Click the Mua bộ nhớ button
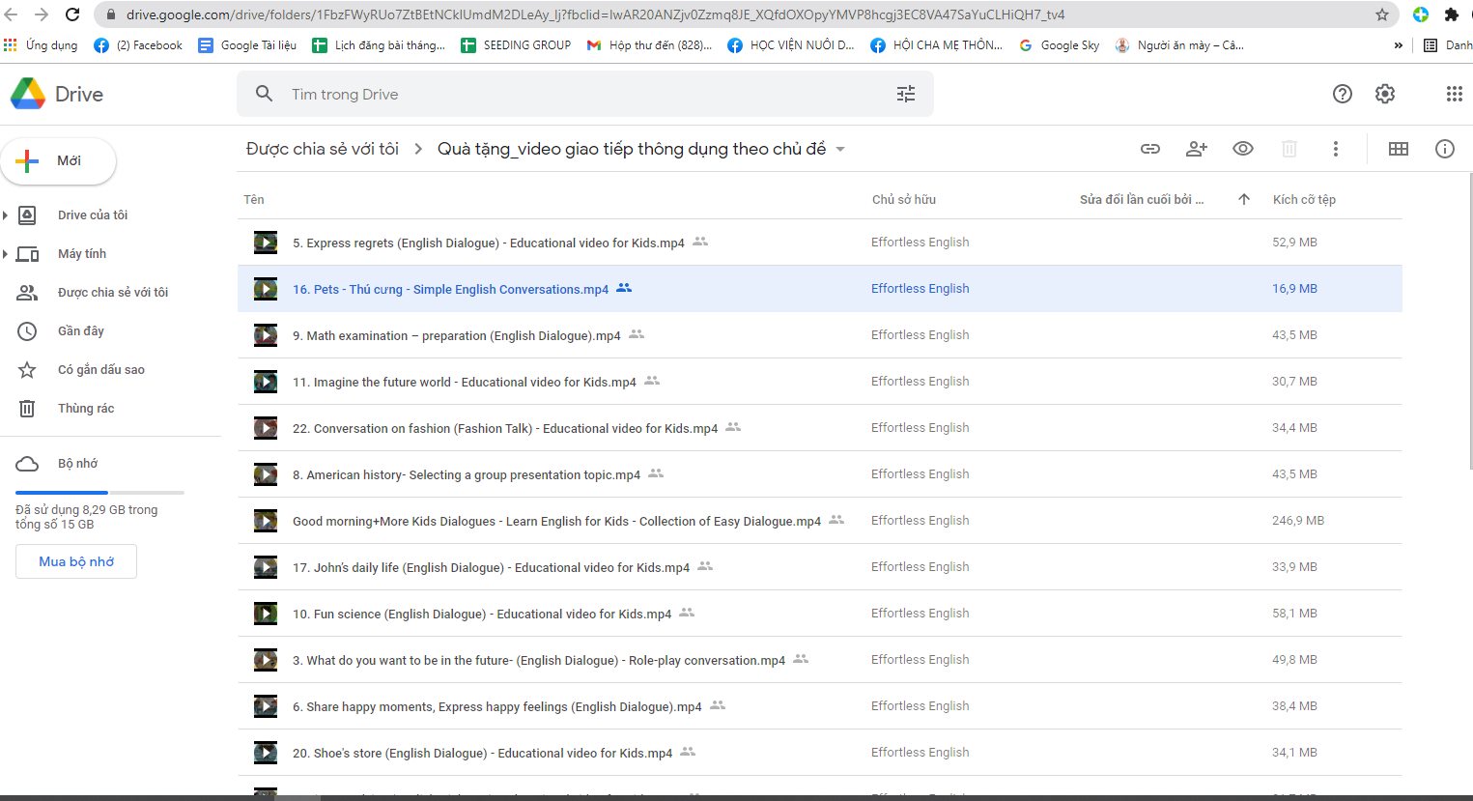 pos(76,561)
